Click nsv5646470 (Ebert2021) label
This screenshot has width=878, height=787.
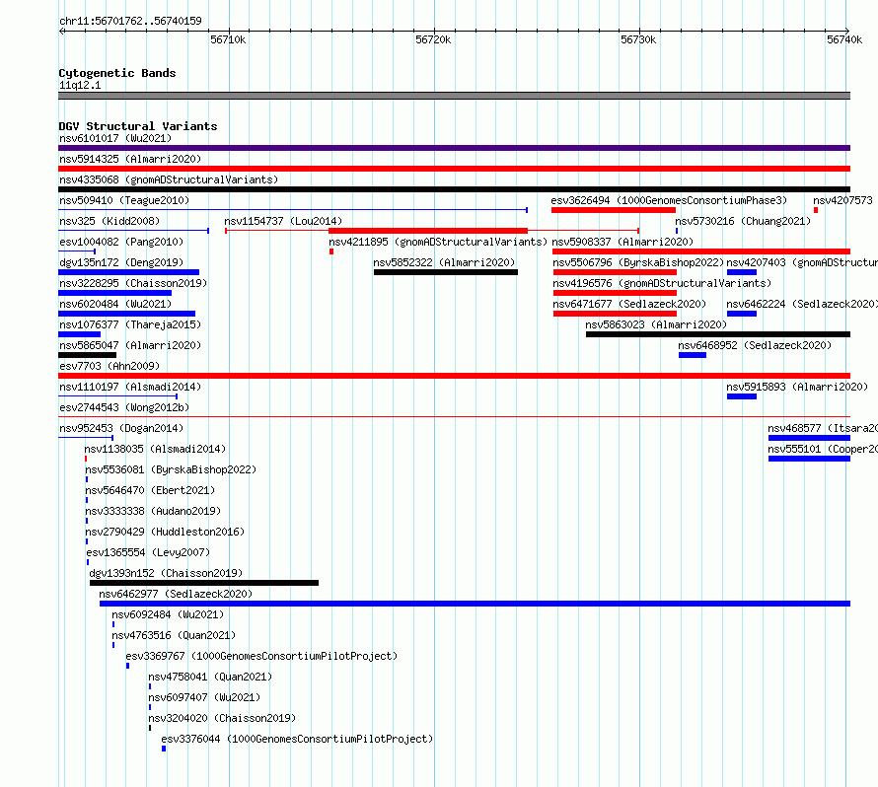coord(150,490)
